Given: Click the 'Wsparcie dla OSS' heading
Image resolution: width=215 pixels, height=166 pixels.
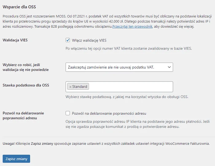Looking at the screenshot, I should pos(19,7).
